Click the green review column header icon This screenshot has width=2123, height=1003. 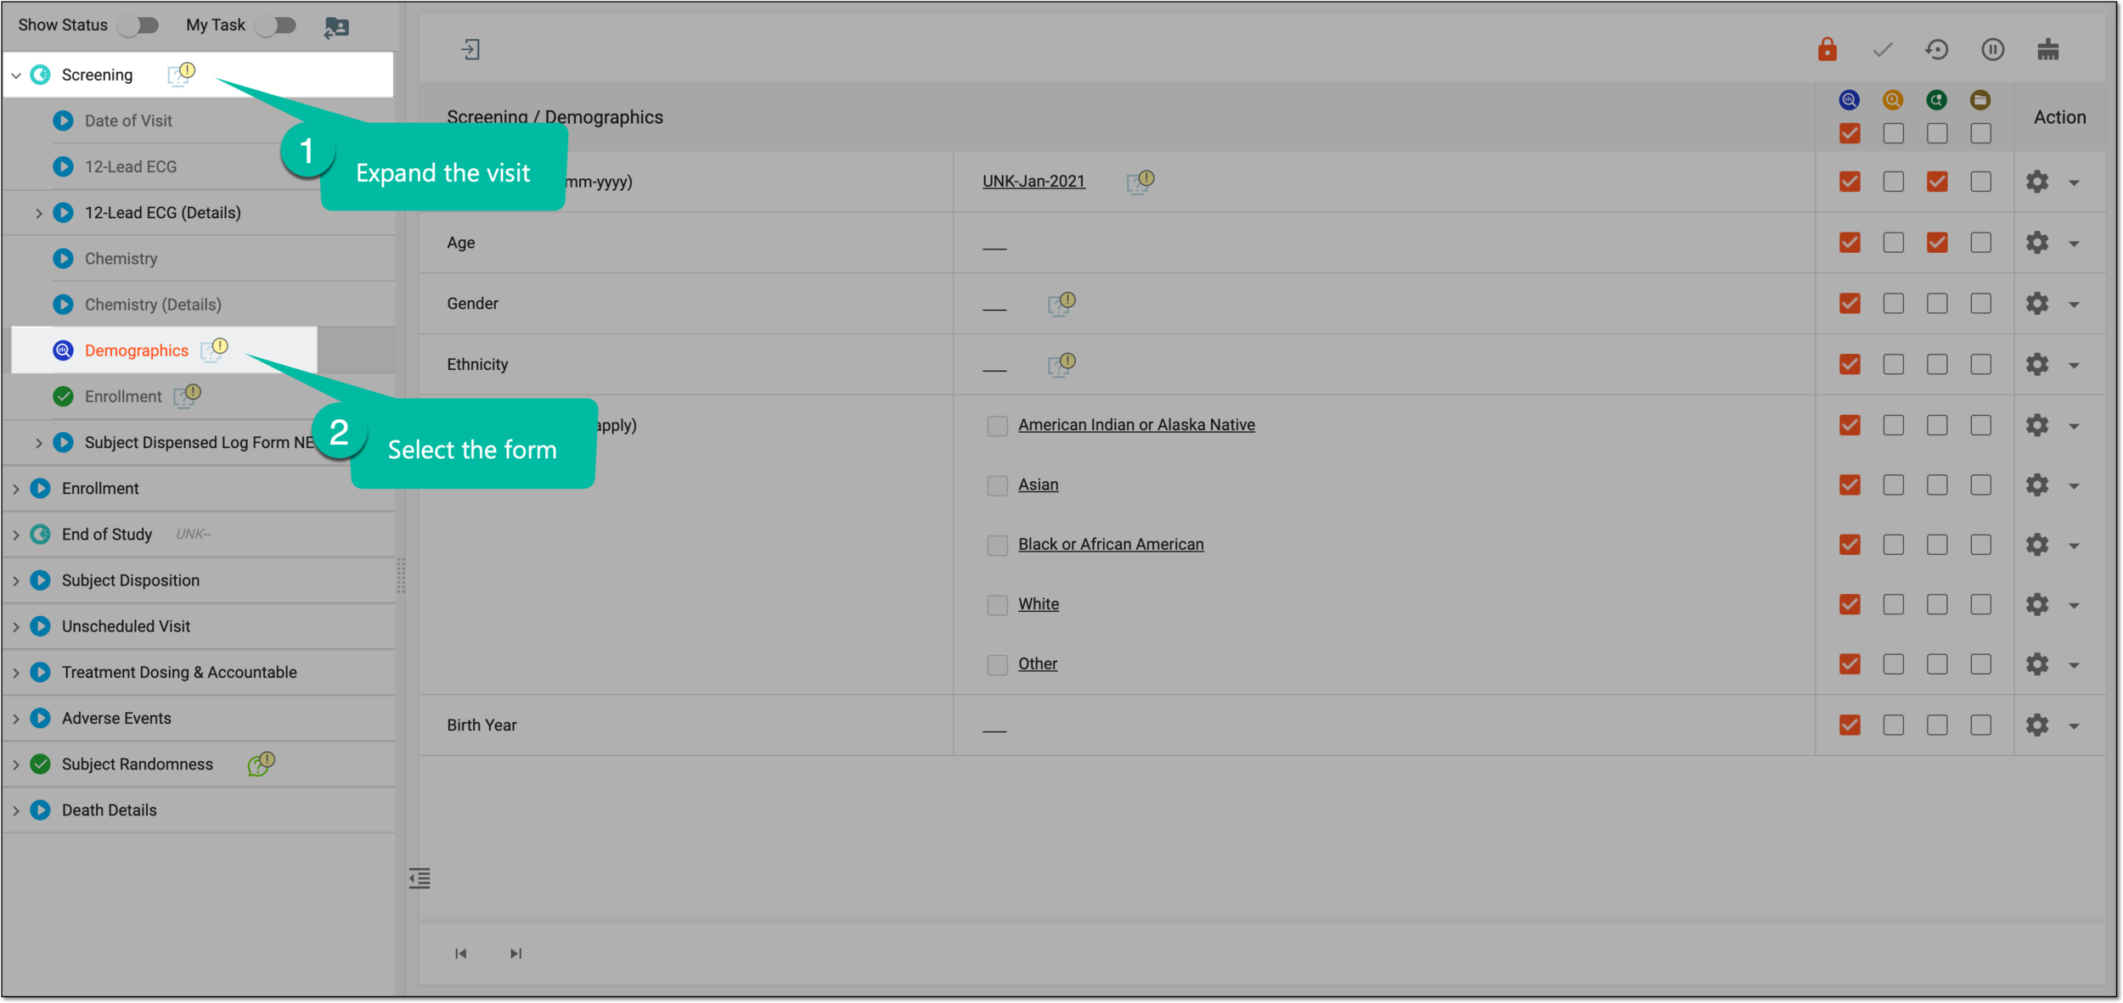click(1936, 100)
